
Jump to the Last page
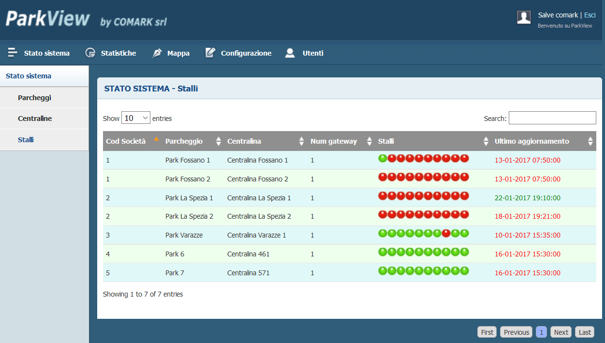(x=585, y=332)
